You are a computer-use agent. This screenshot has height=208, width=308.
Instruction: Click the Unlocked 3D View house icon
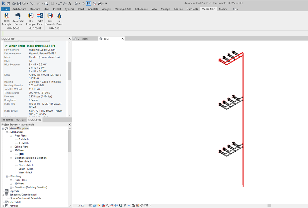click(120, 205)
